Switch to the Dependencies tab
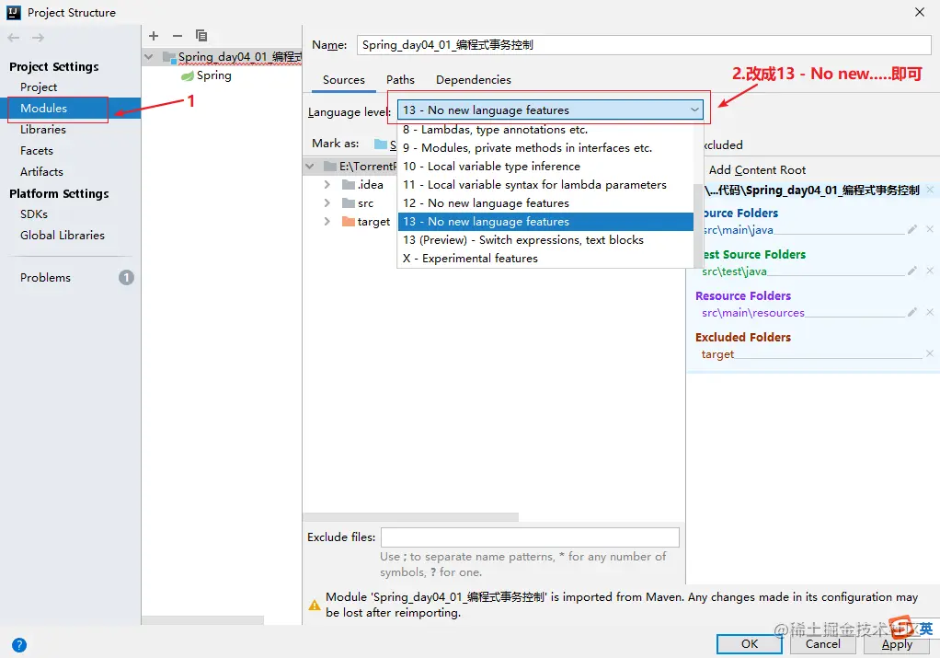 473,80
